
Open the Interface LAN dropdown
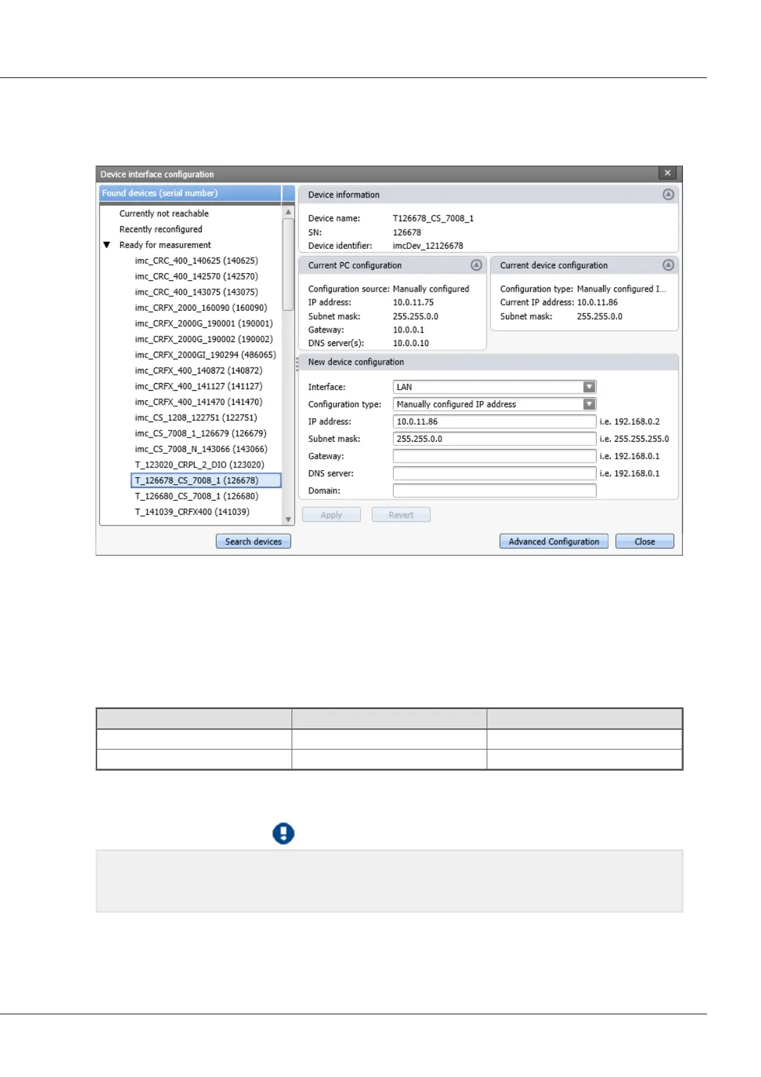point(589,387)
